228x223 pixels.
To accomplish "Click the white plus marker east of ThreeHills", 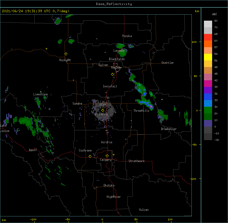I will 162,99.
